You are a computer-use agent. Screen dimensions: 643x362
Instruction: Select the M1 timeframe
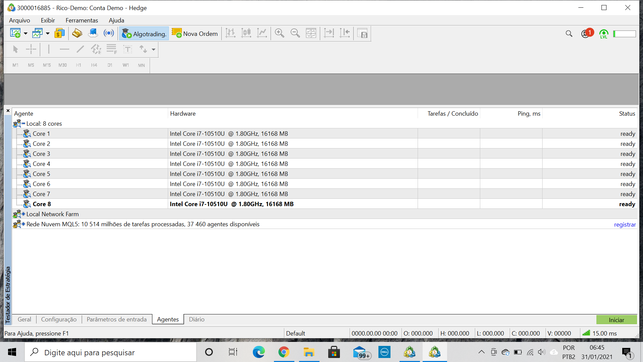click(x=15, y=65)
